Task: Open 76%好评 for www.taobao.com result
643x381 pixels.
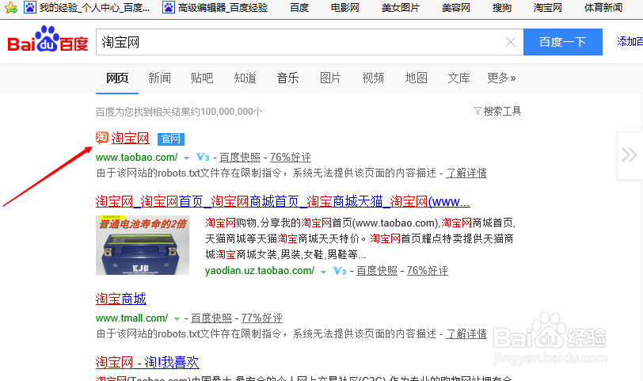Action: [x=291, y=157]
